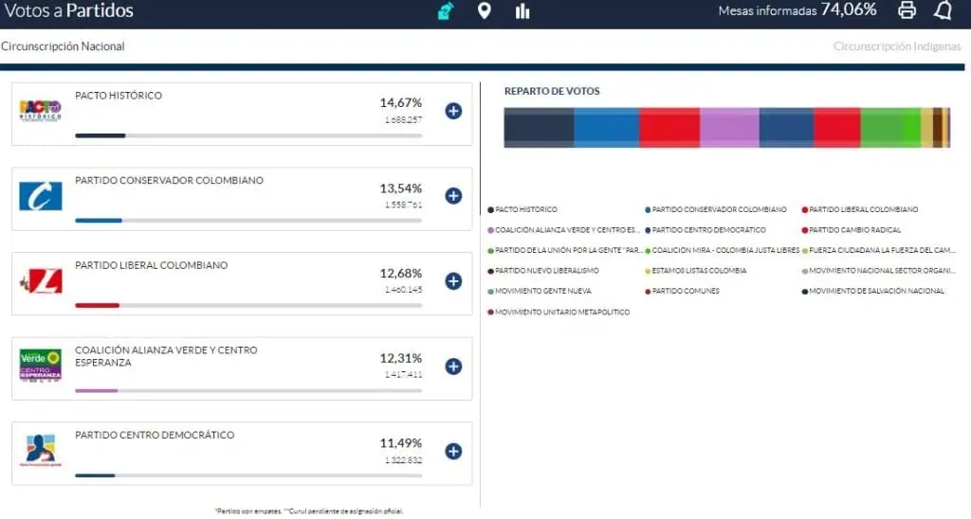Screen dimensions: 971x519
Task: Open the voting ballot icon in header
Action: (446, 10)
